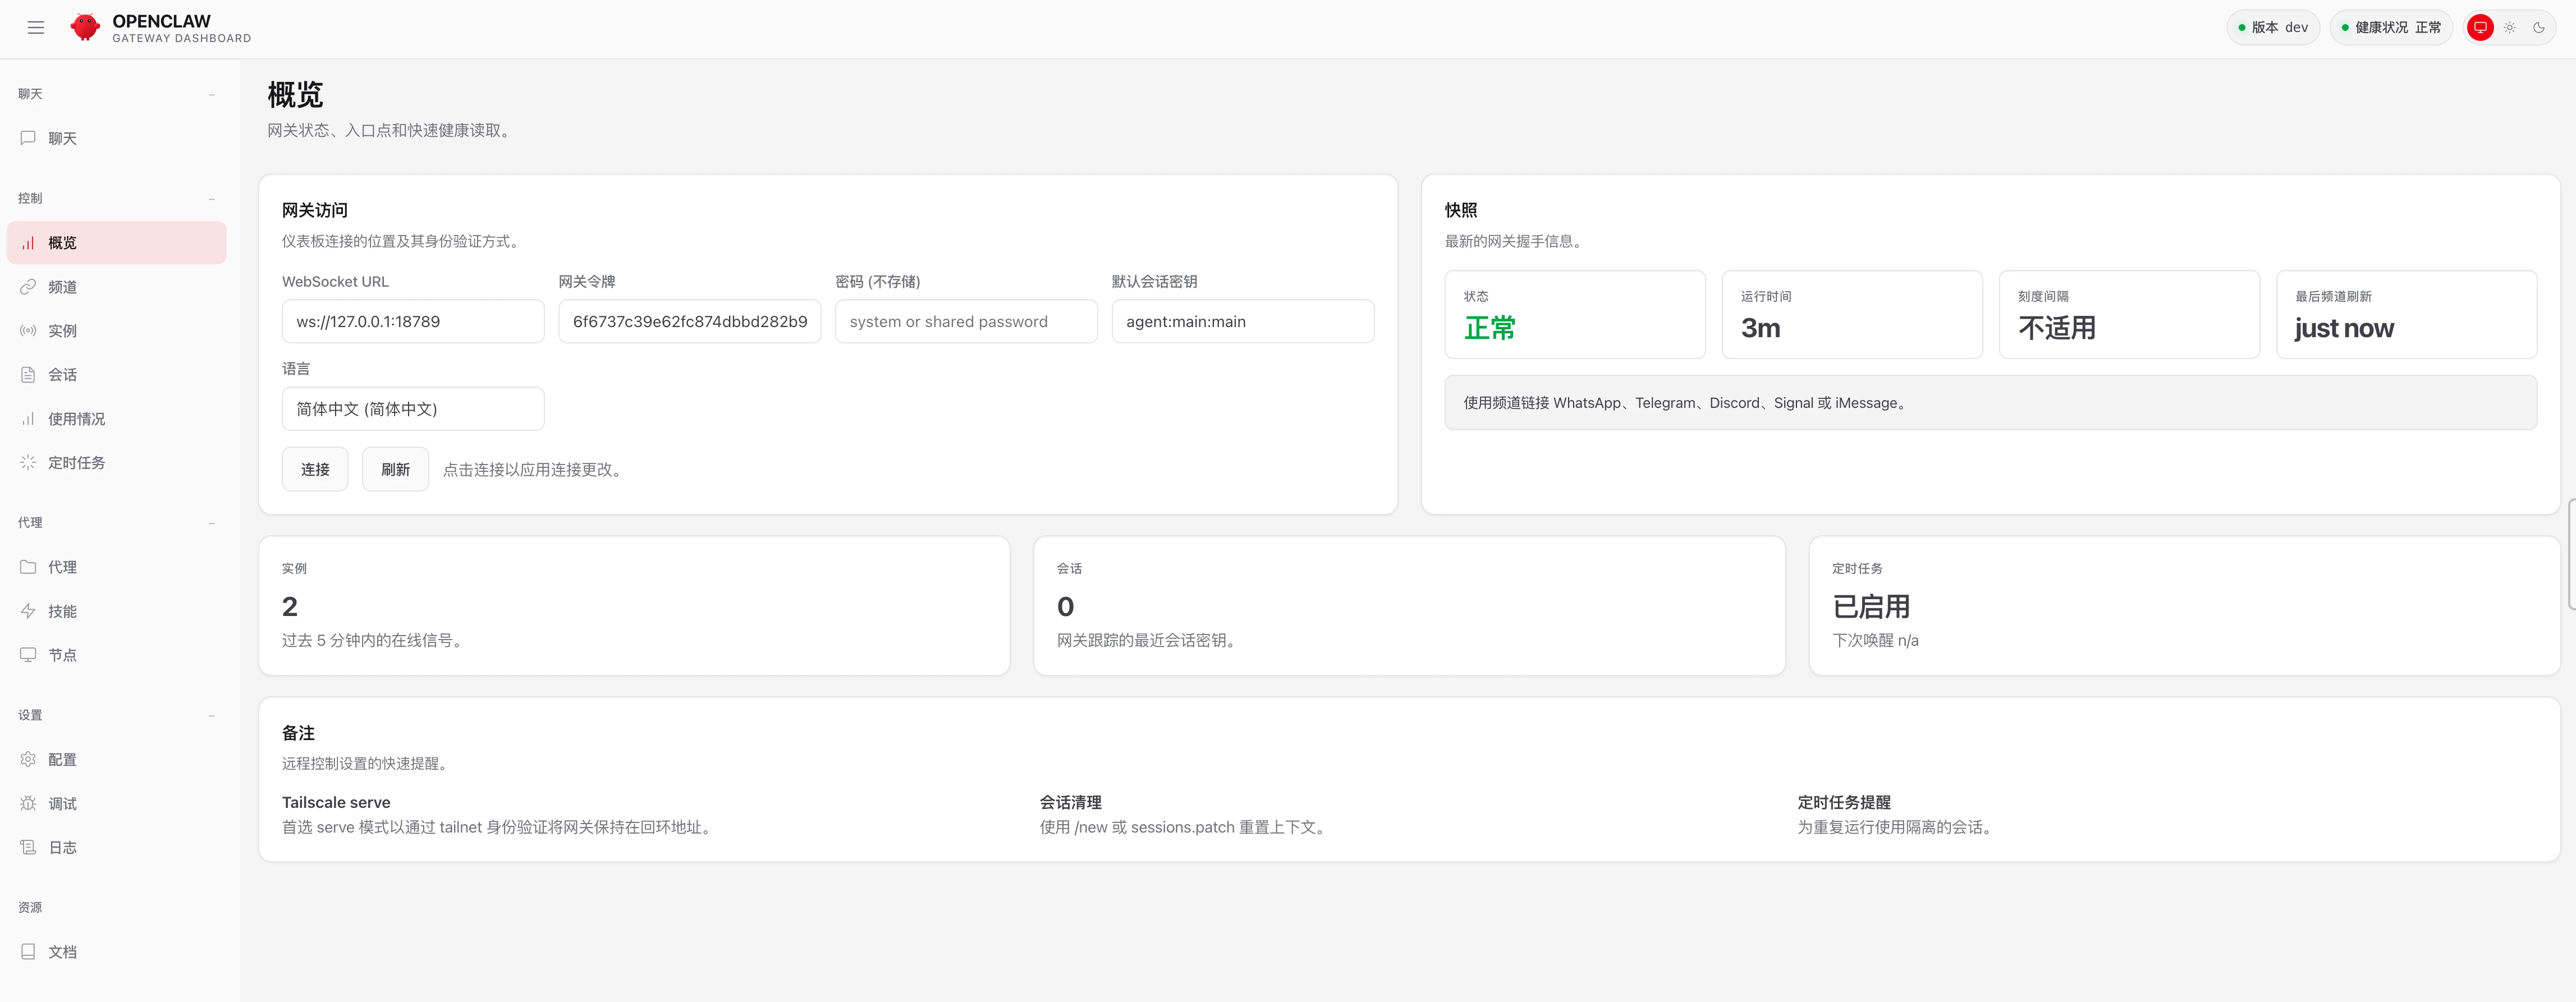Go to 会话 sessions menu item
2576x1002 pixels.
[62, 375]
